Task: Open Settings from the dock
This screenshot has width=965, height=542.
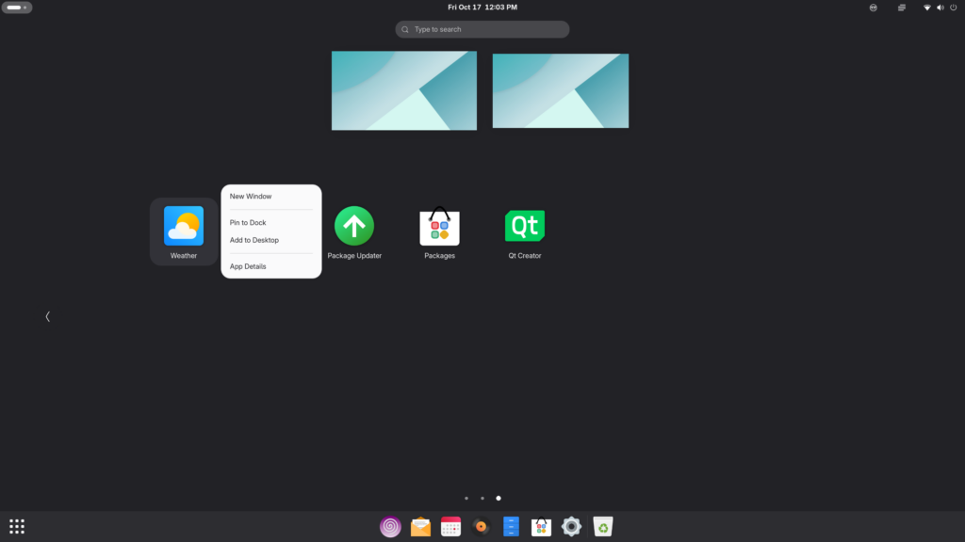Action: point(571,527)
